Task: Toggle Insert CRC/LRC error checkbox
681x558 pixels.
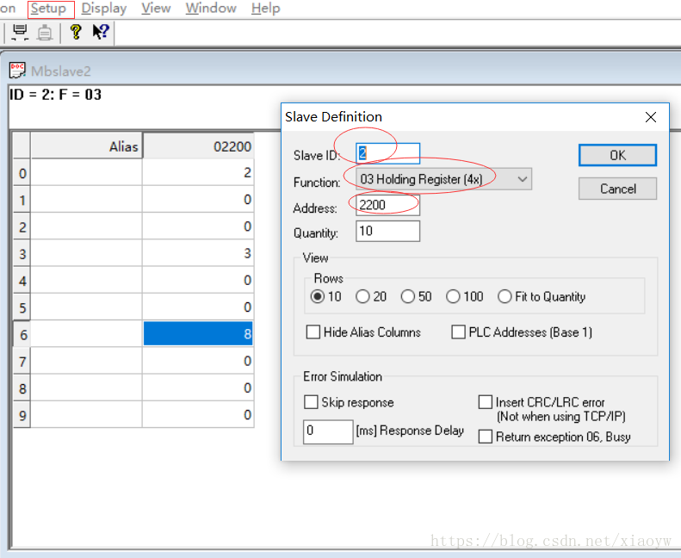Action: click(485, 402)
